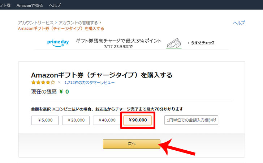Select the ¥20,000 amount option

tap(76, 120)
